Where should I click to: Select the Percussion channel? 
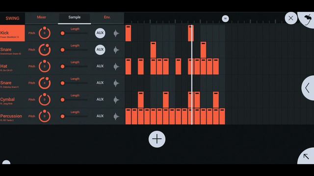12,116
